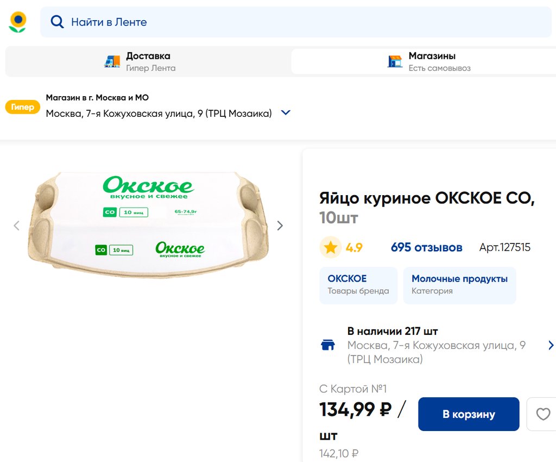The width and height of the screenshot is (556, 462).
Task: Add eggs to cart with В корзину
Action: 468,414
